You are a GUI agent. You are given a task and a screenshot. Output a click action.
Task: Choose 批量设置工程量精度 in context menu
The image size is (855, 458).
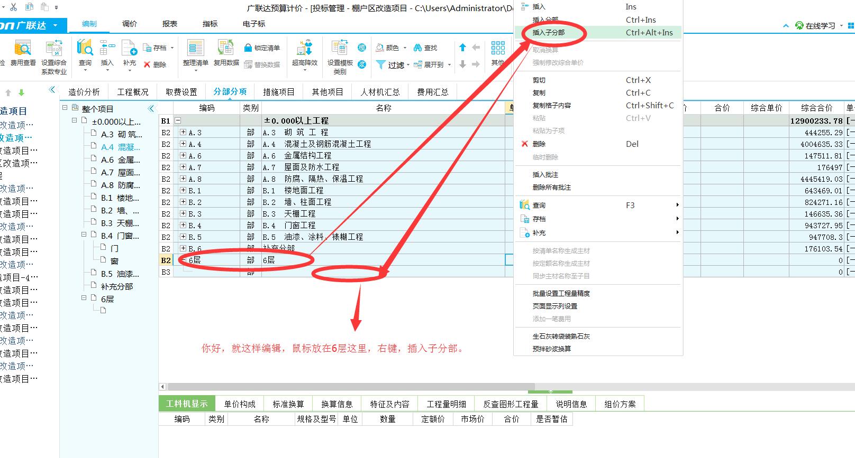pos(598,294)
